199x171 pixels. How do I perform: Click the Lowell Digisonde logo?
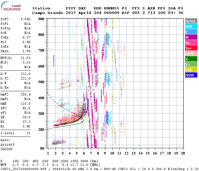tap(11, 6)
